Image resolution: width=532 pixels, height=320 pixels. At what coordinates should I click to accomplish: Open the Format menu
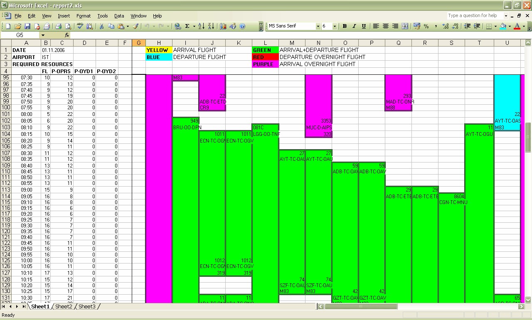tap(84, 16)
